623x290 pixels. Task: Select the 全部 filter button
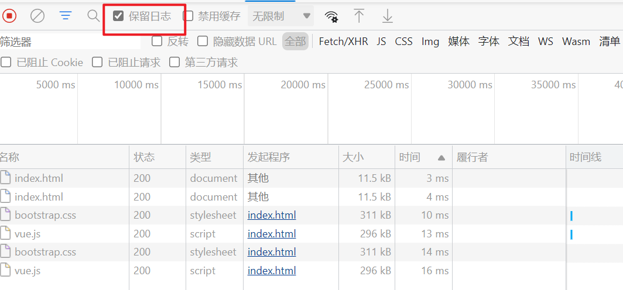click(x=296, y=41)
